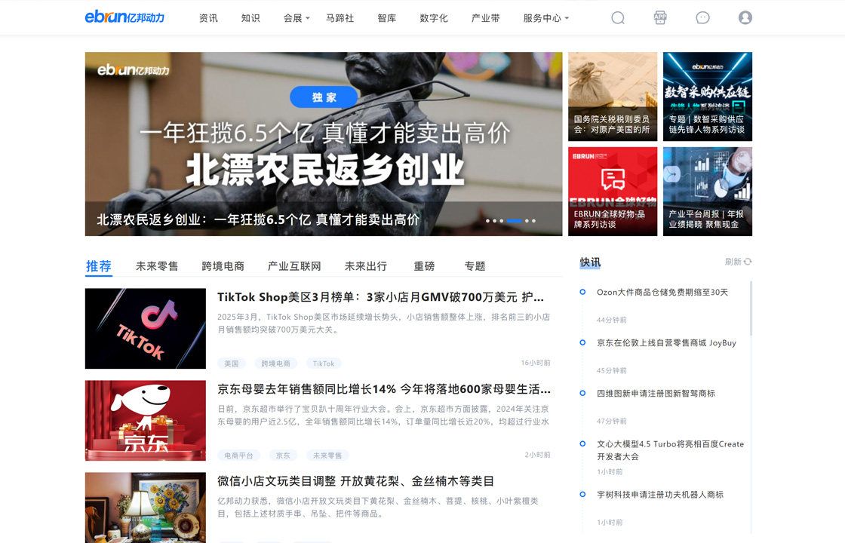
Task: Open the 宇树科技申请注册功夫机器人商标 item
Action: pos(660,495)
